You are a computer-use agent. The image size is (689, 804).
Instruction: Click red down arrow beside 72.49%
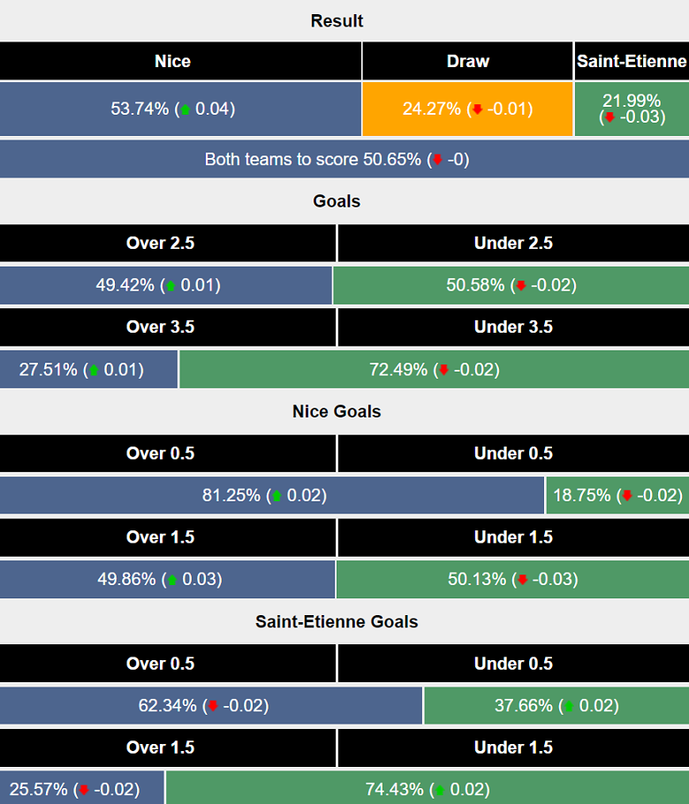pos(443,370)
